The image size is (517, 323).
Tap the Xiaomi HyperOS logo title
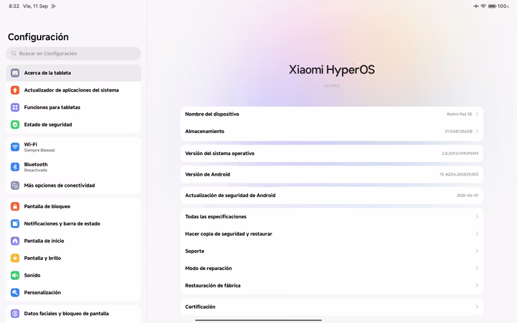[332, 70]
